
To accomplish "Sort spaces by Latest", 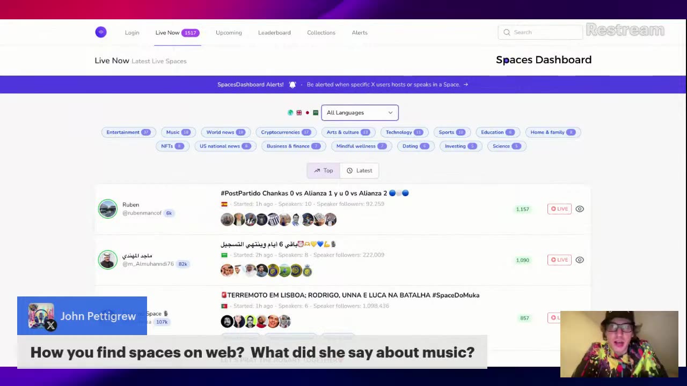I will click(x=360, y=170).
